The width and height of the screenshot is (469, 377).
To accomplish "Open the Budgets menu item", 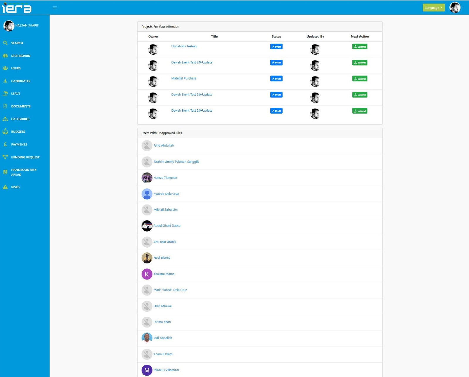I will tap(18, 132).
